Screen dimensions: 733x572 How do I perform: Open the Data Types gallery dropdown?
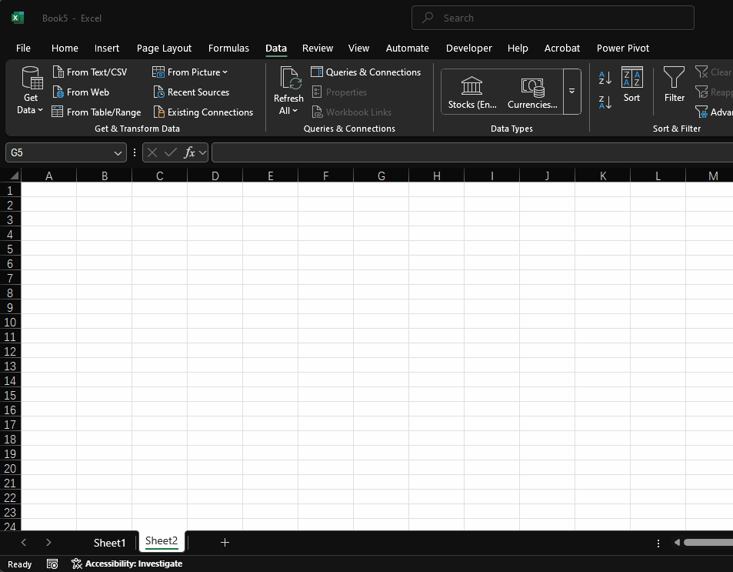pos(571,91)
